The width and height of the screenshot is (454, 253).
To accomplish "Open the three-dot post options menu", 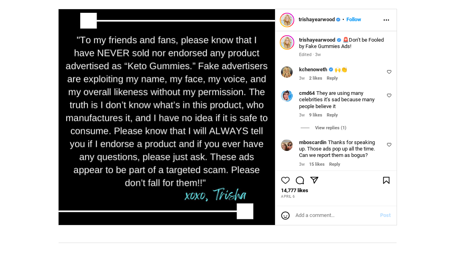I will click(386, 20).
